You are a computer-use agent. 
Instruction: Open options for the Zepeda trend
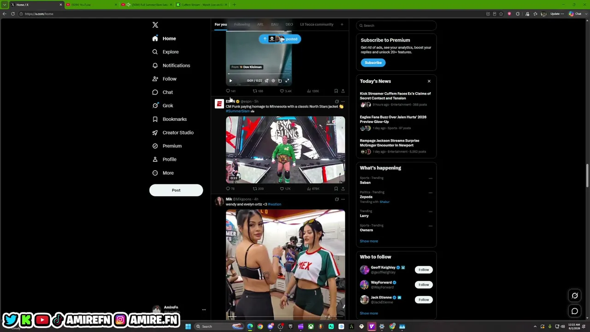[x=431, y=193]
